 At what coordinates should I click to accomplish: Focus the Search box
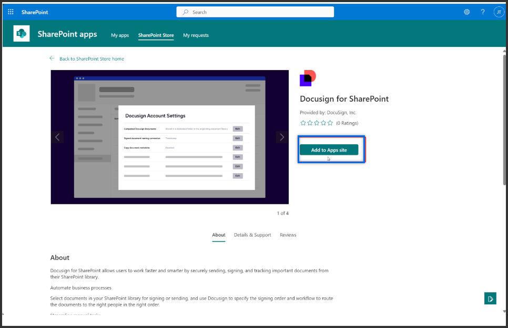(255, 12)
